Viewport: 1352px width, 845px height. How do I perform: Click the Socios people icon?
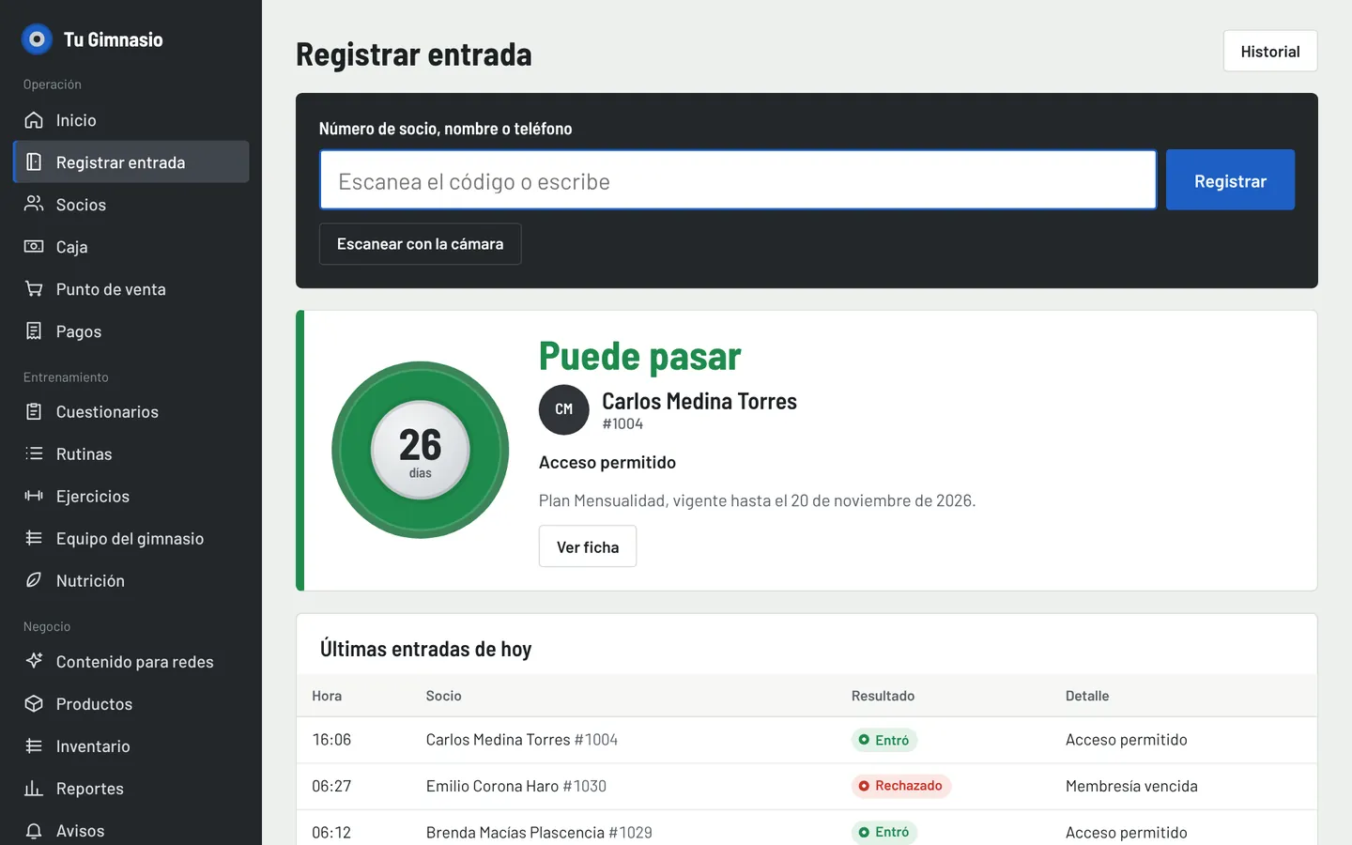(34, 204)
